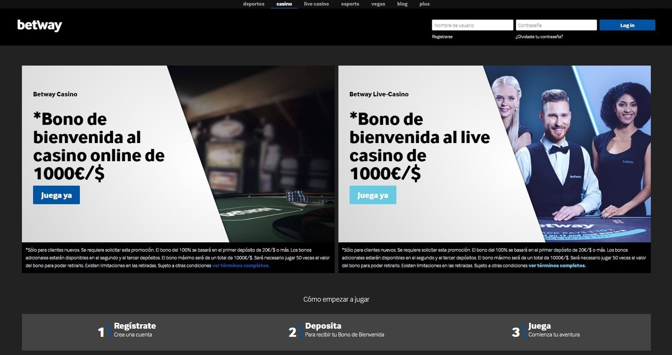Select step 2 Deposita
This screenshot has height=355, width=672.
click(x=336, y=331)
